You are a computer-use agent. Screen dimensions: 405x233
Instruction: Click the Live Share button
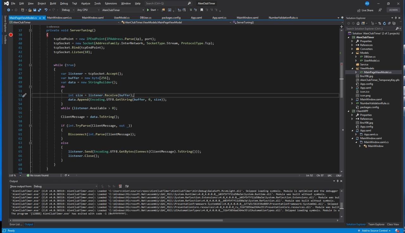pyautogui.click(x=365, y=10)
